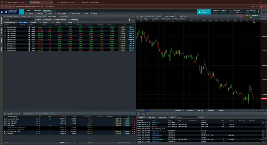Open the Gold - Cash chart tab
Screen dimensions: 267x145
point(183,16)
